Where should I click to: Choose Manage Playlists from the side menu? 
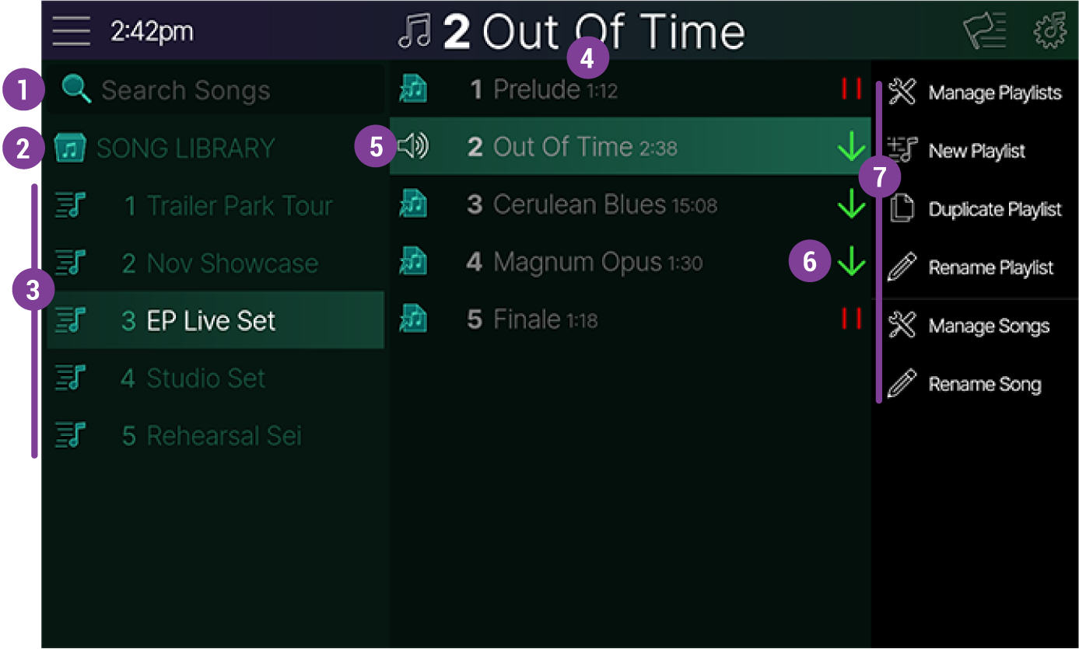coord(994,93)
